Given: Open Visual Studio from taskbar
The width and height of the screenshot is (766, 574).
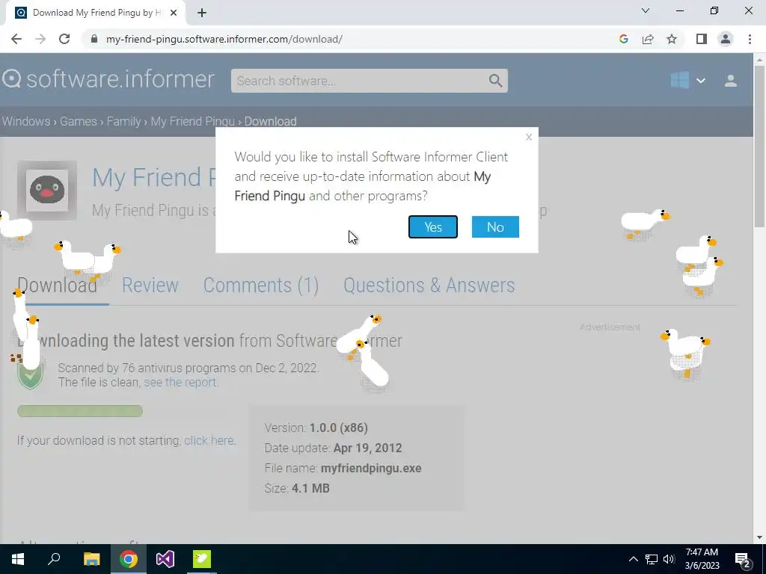Looking at the screenshot, I should [x=165, y=559].
